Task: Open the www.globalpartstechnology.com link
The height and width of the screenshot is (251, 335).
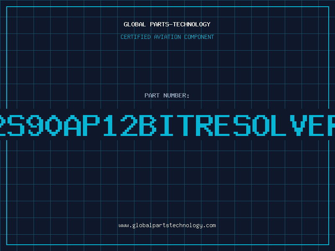Action: (167, 225)
